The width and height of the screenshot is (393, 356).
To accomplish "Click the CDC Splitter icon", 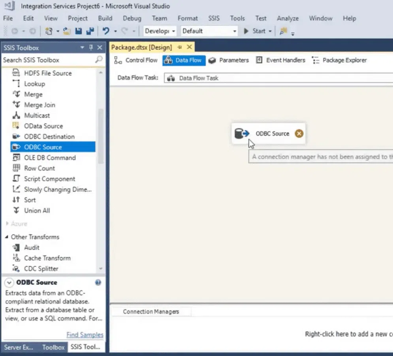I will point(16,268).
